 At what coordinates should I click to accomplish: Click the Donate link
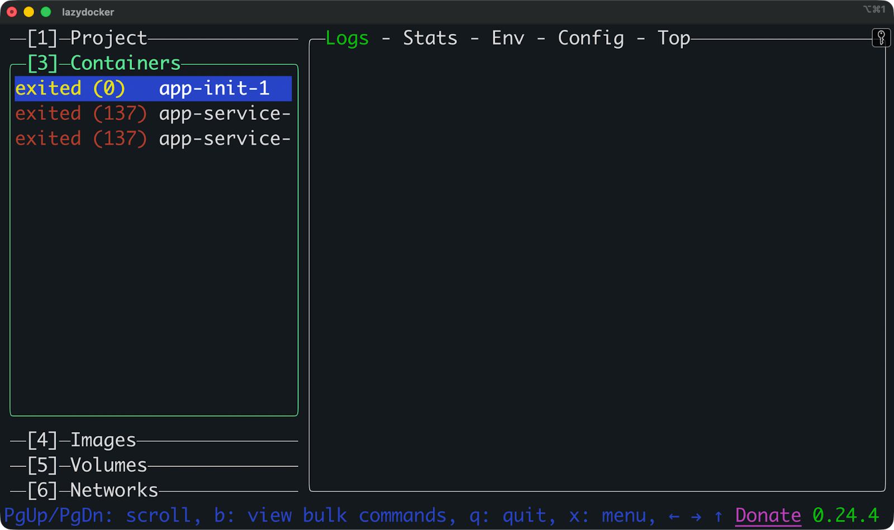(768, 515)
